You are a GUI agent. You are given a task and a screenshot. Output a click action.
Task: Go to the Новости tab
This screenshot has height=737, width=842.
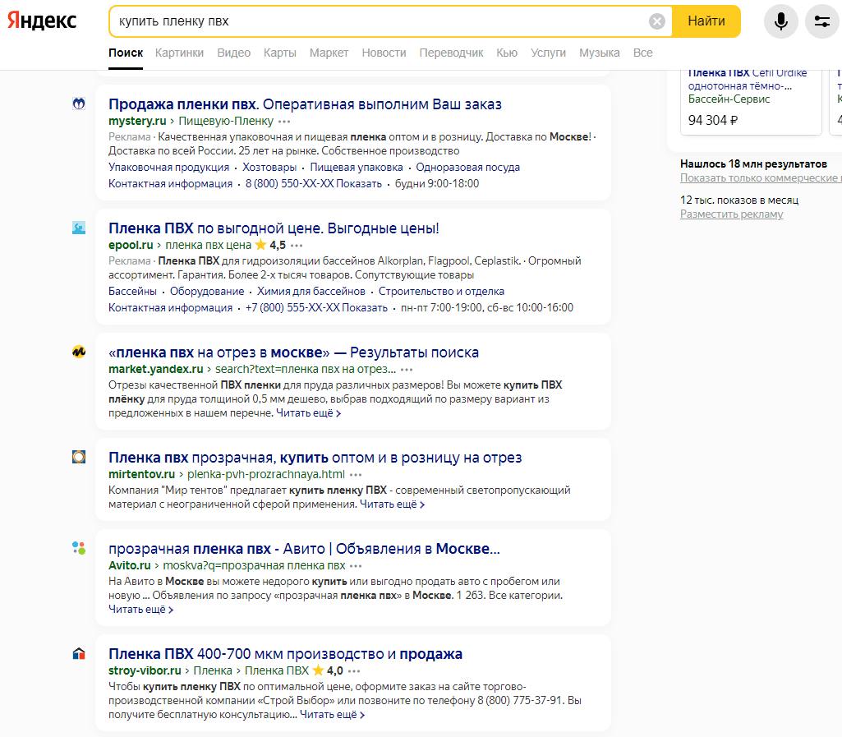coord(384,53)
